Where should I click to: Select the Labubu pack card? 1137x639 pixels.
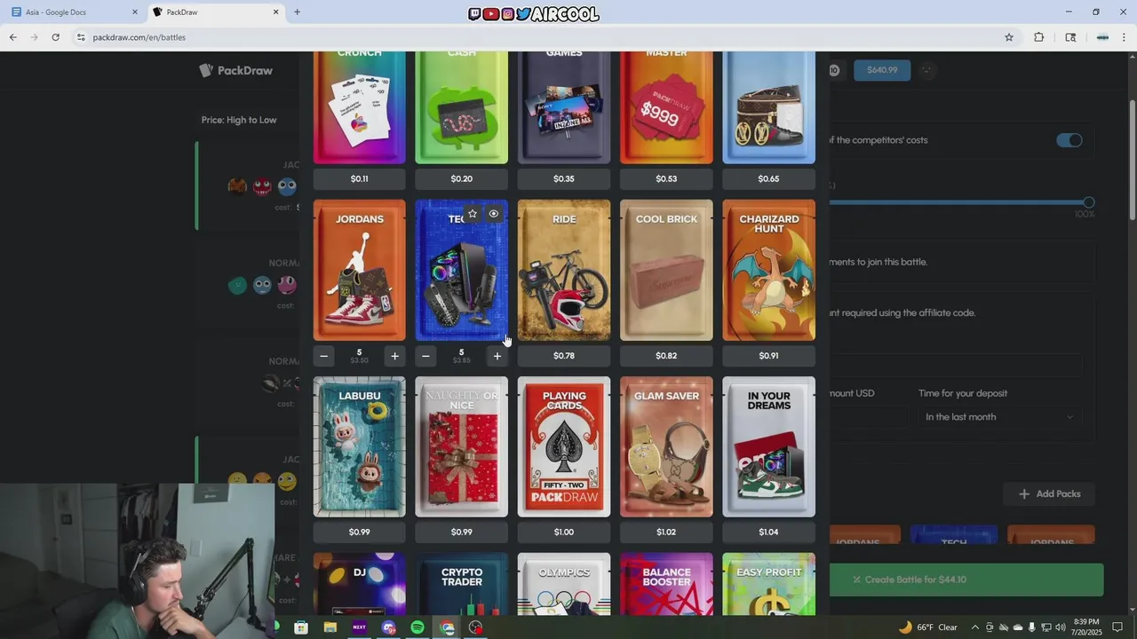point(360,446)
